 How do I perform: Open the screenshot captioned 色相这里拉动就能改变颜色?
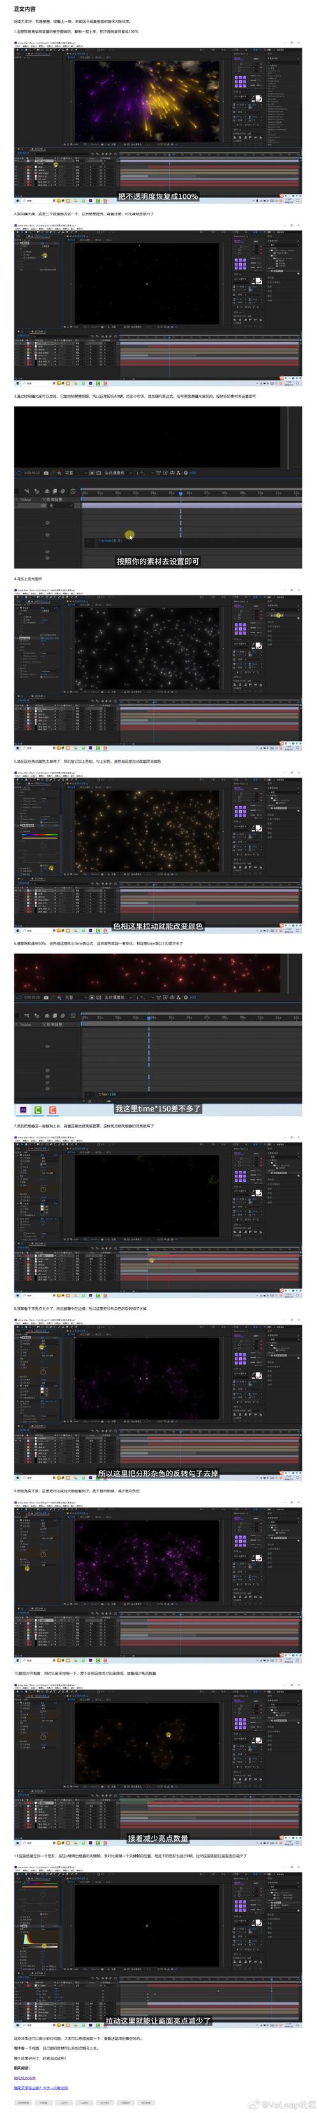[158, 851]
